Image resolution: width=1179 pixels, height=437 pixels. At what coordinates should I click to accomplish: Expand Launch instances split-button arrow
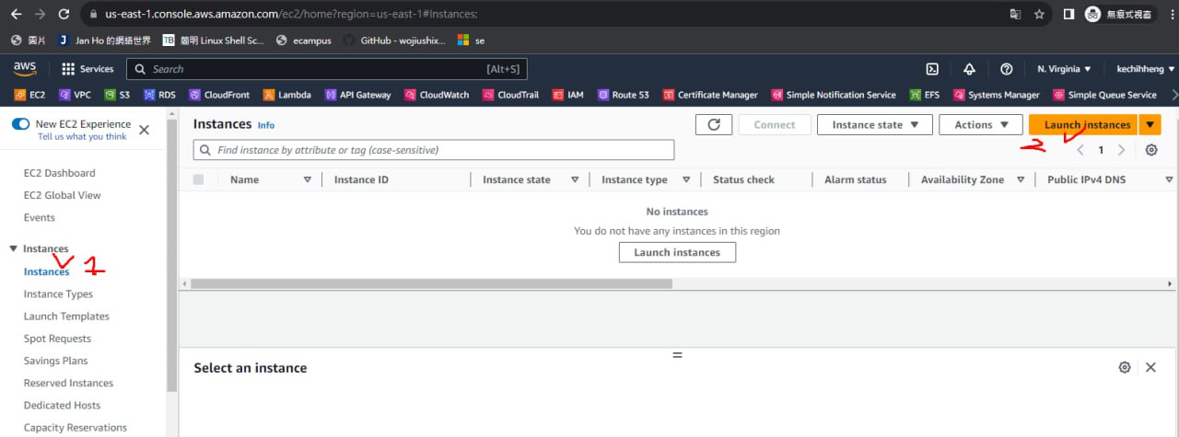pos(1150,125)
